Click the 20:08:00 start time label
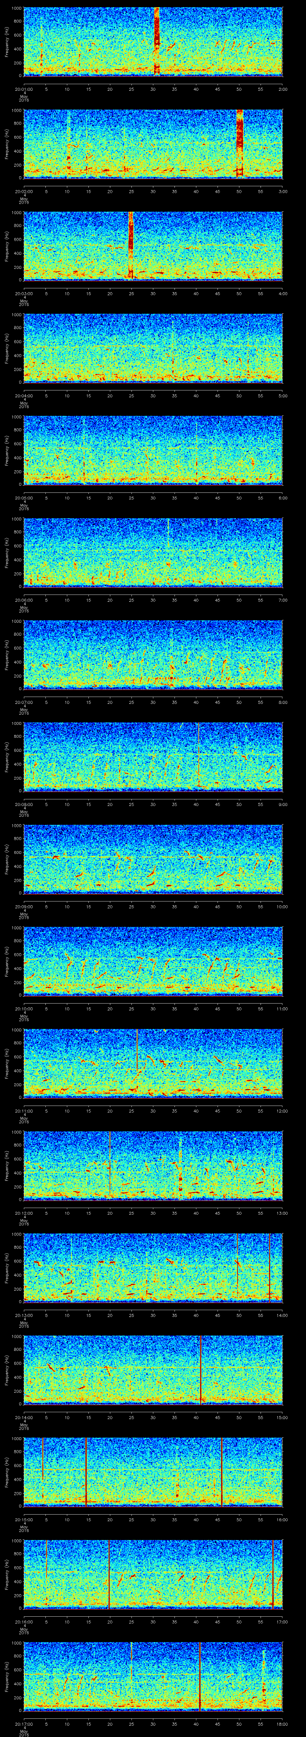The height and width of the screenshot is (1737, 306). (24, 804)
